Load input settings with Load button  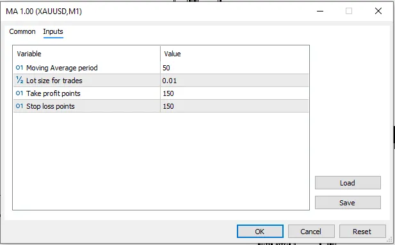click(348, 183)
